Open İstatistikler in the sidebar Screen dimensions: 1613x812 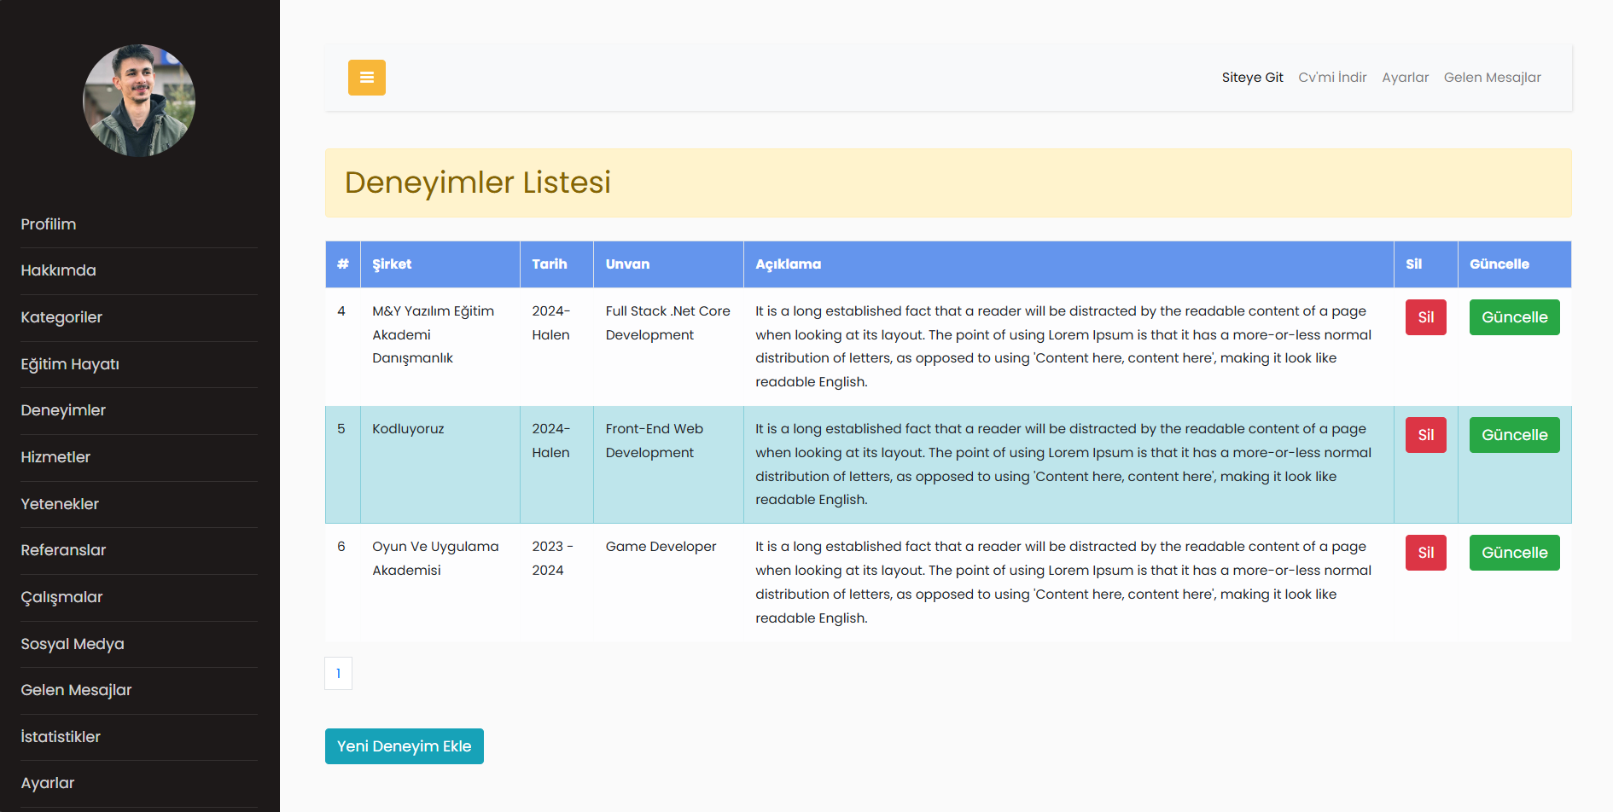[x=61, y=737]
